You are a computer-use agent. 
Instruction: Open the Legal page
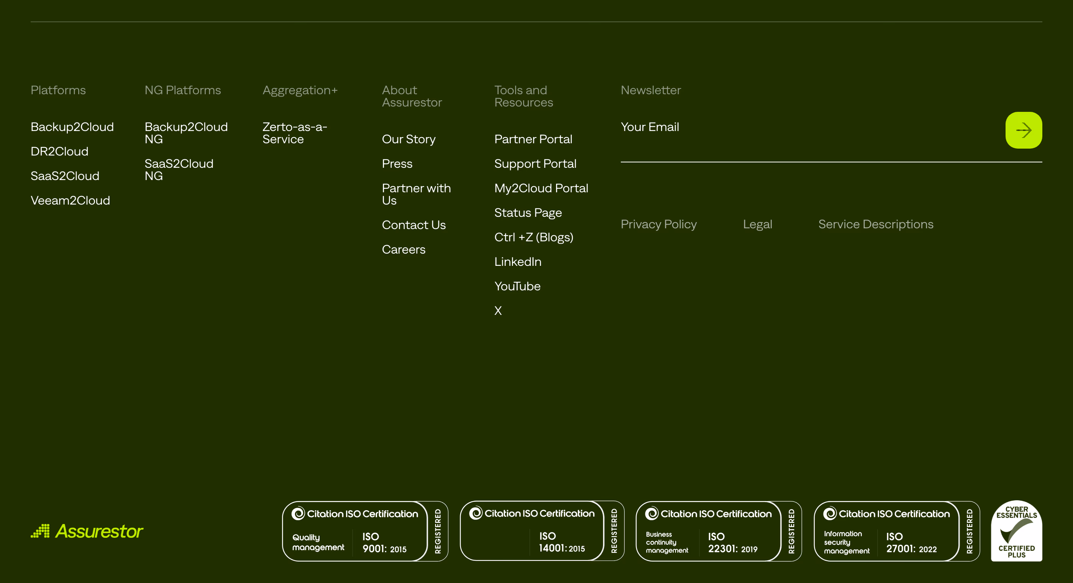757,224
